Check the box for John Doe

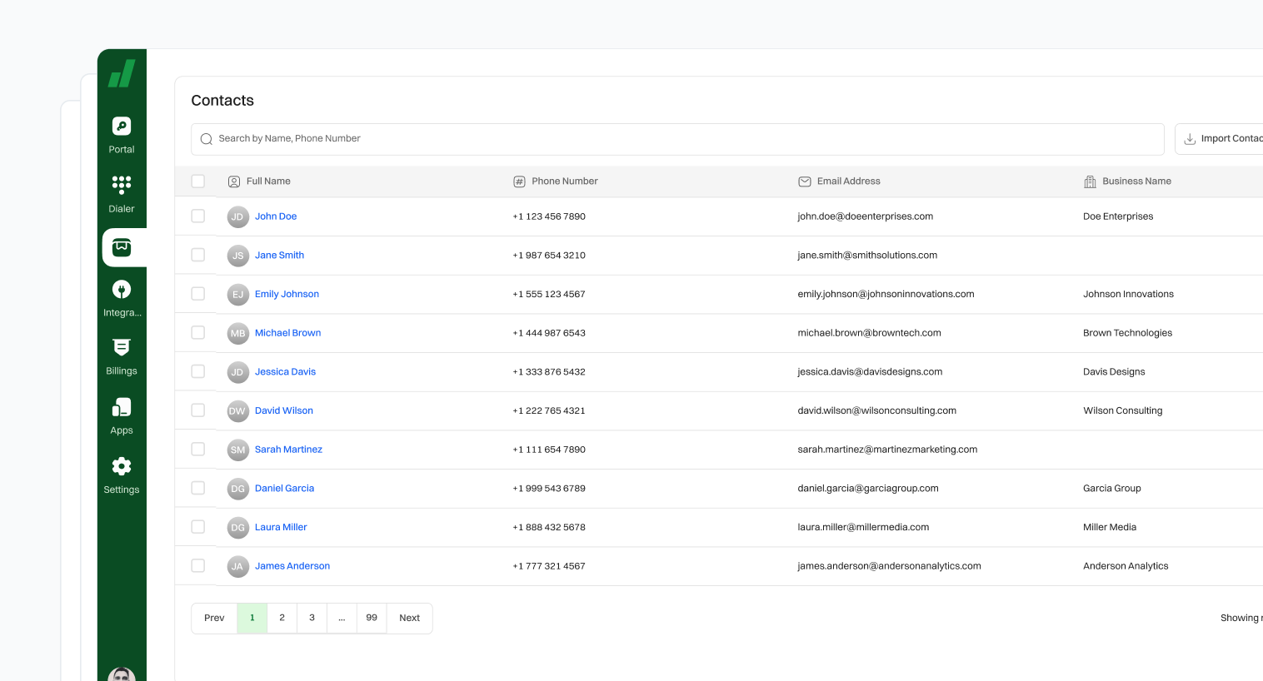click(198, 216)
